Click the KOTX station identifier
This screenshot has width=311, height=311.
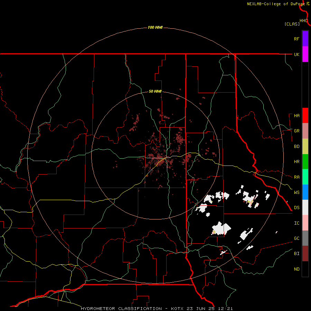177,309
